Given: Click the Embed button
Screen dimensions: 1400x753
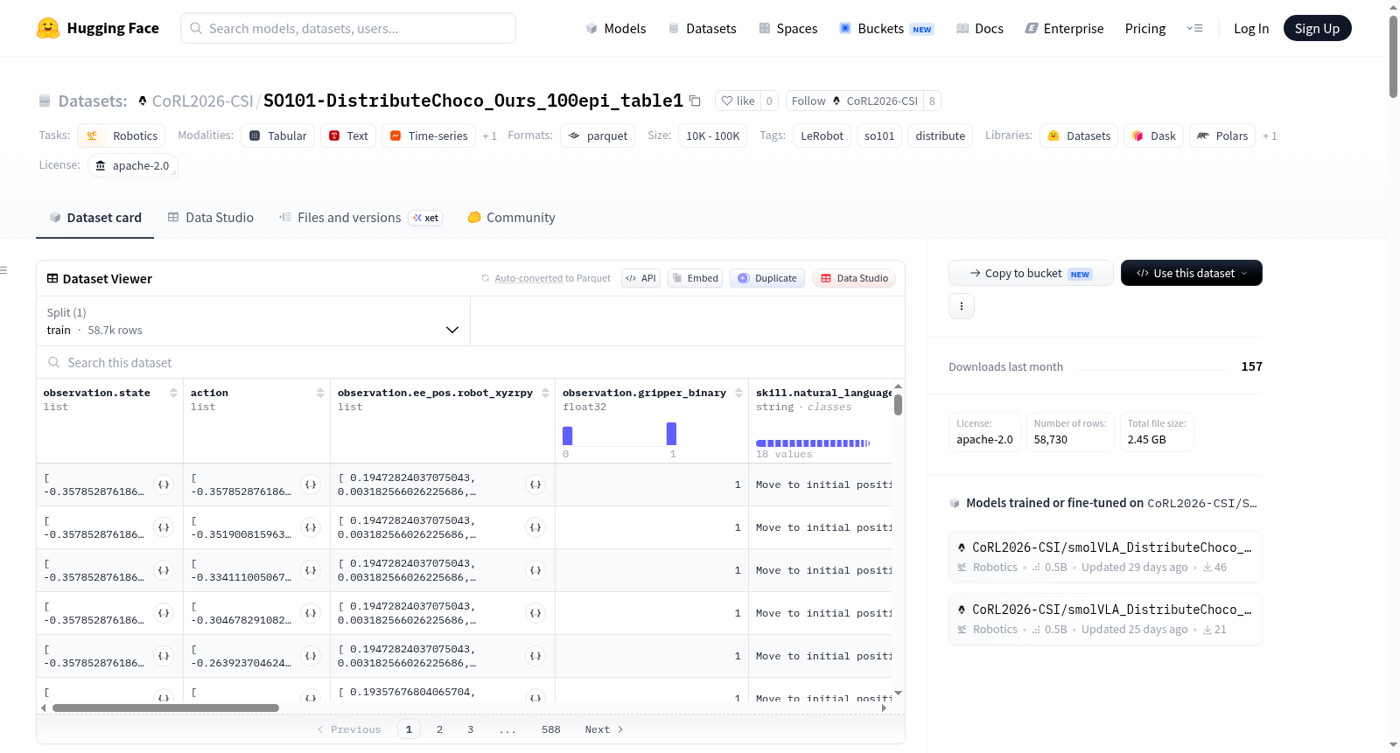Looking at the screenshot, I should click(695, 278).
